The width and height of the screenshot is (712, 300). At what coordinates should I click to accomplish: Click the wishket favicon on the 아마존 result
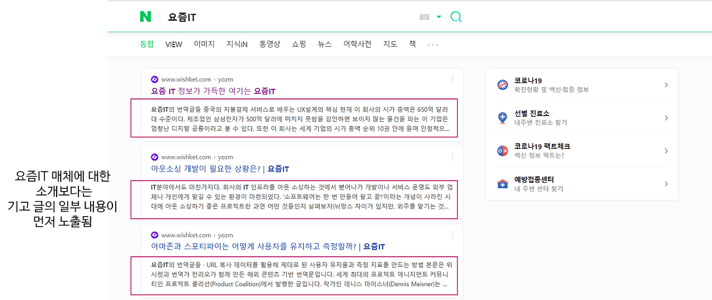[x=155, y=235]
